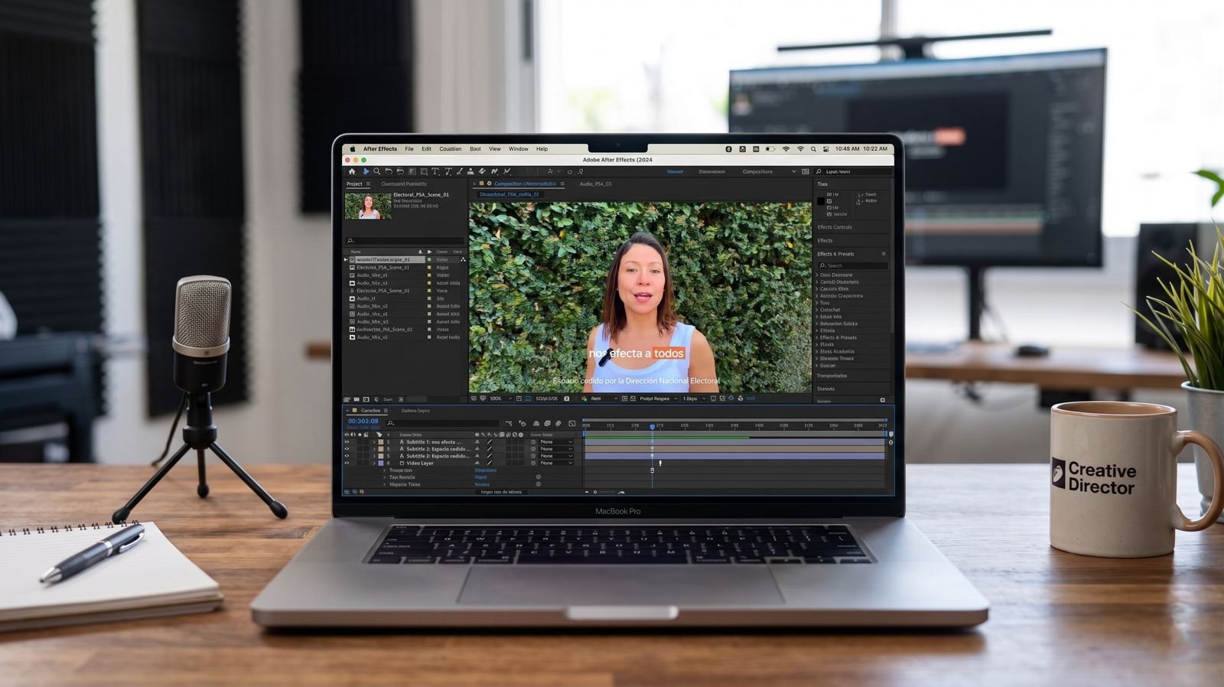
Task: Click the shy layers icon in timeline header
Action: (x=536, y=423)
